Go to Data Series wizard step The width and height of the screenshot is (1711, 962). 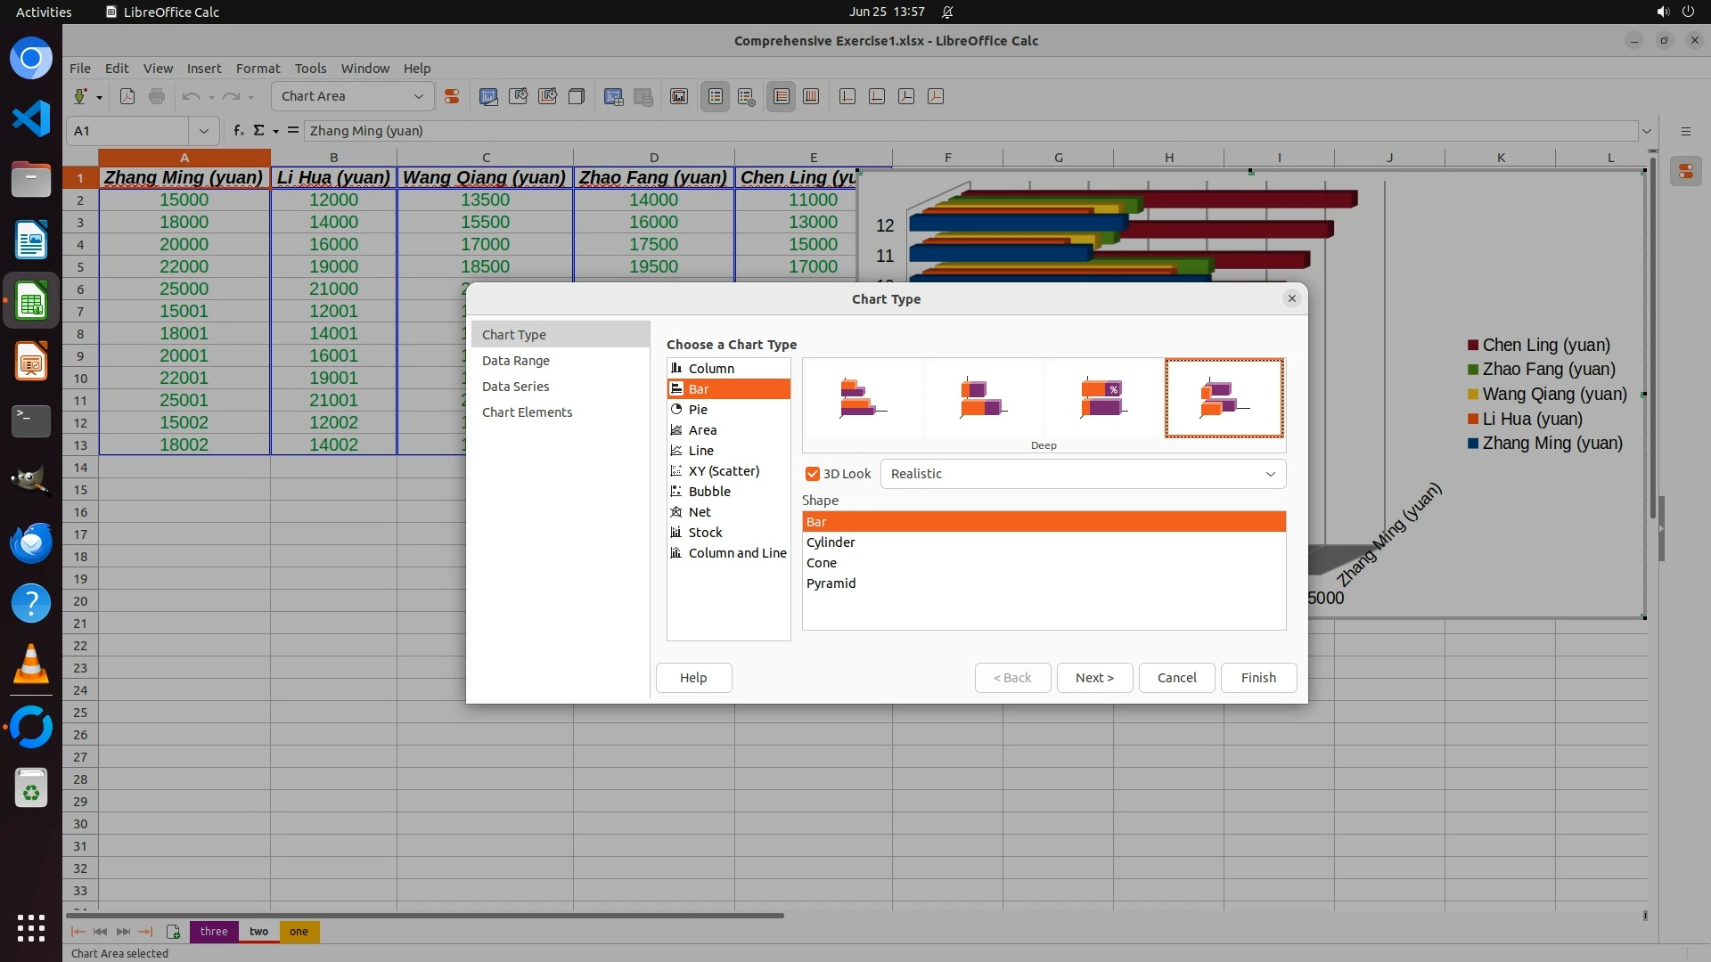[x=515, y=387]
